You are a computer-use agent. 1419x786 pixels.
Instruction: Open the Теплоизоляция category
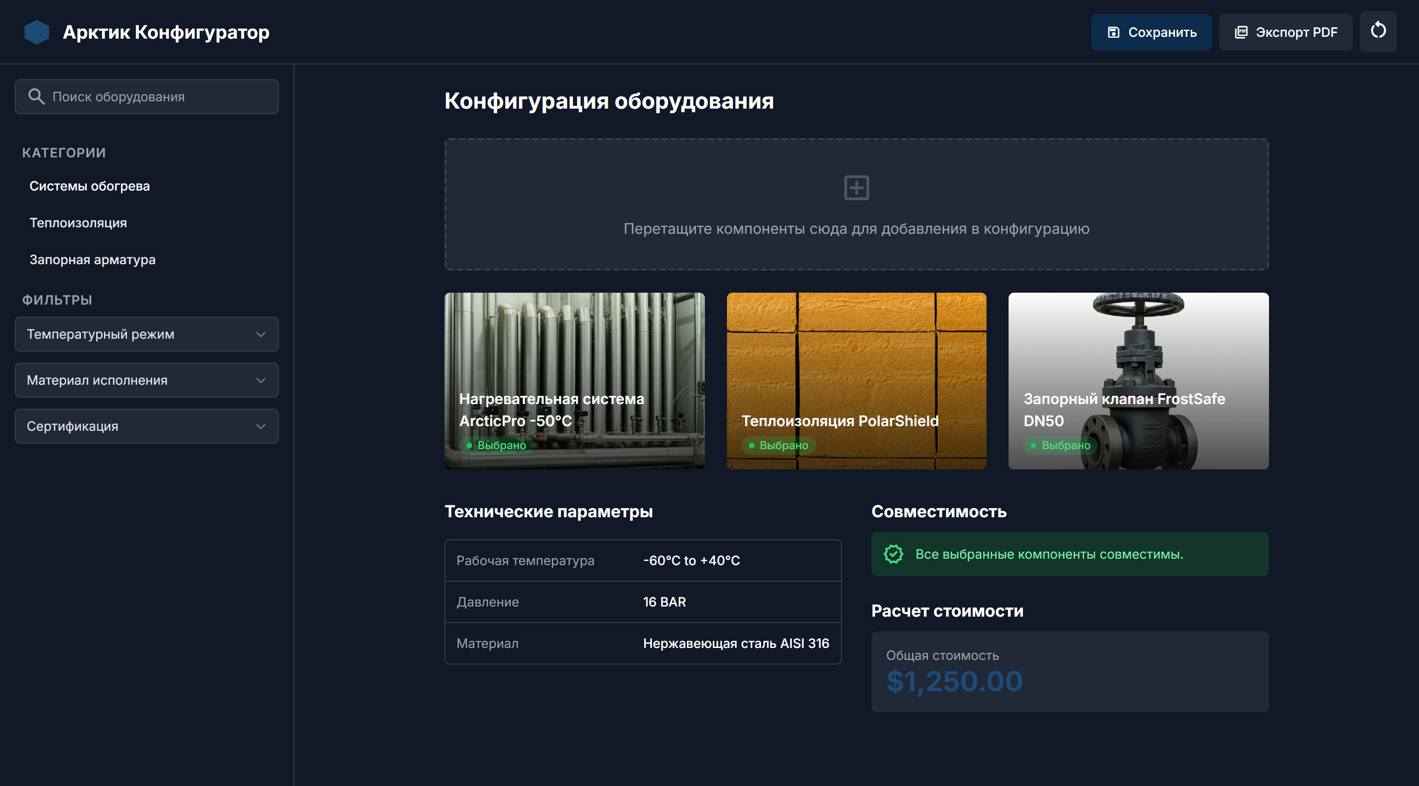(78, 223)
